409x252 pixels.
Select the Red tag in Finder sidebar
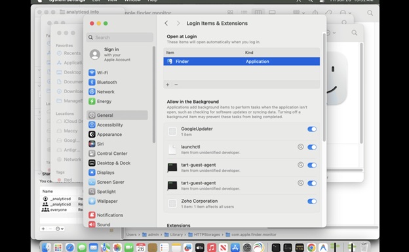click(x=65, y=180)
